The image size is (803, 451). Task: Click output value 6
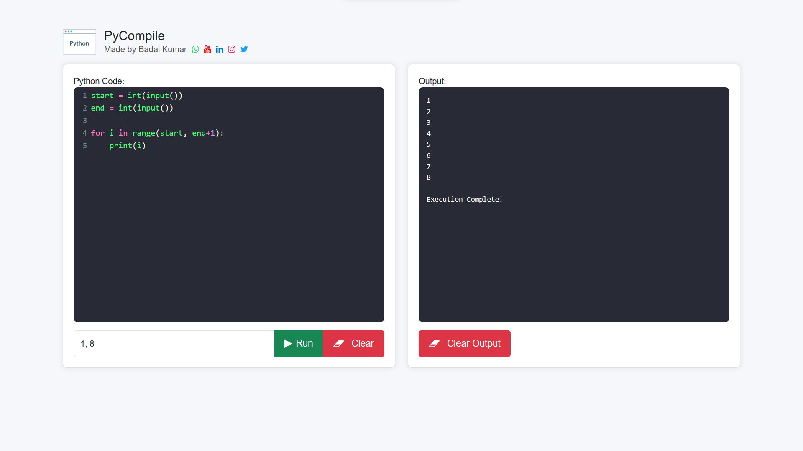(x=428, y=156)
